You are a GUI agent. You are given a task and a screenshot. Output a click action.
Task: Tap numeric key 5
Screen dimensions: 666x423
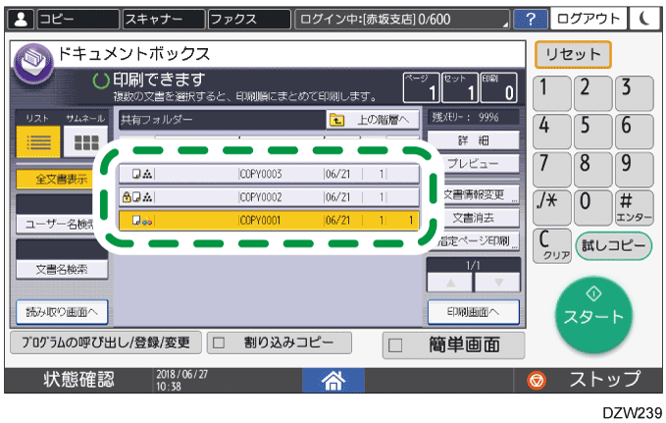point(593,132)
